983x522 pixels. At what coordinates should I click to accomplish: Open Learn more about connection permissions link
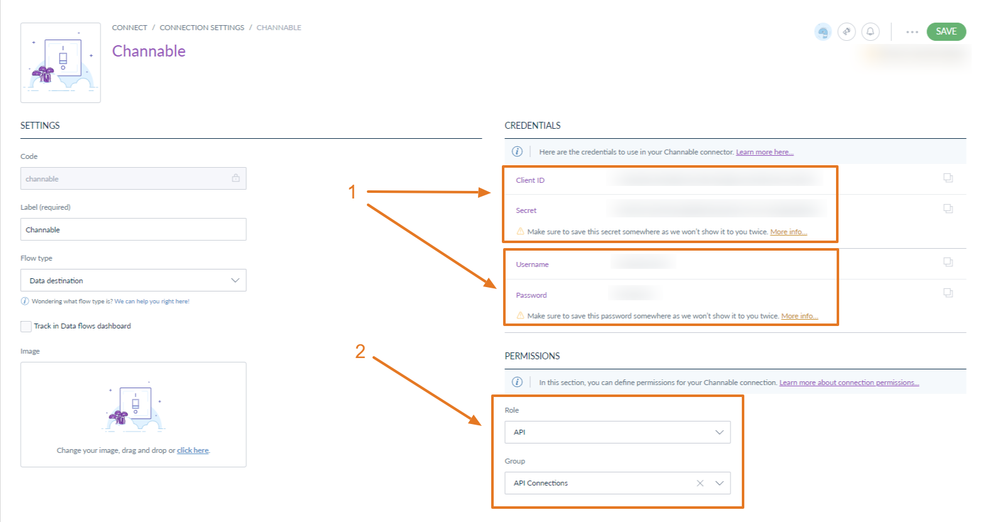point(849,383)
